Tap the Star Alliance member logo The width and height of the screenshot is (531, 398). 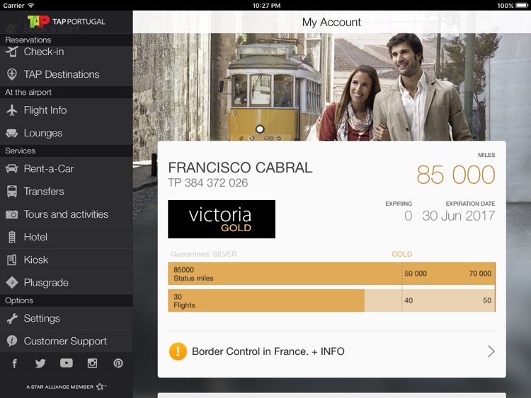(x=67, y=387)
